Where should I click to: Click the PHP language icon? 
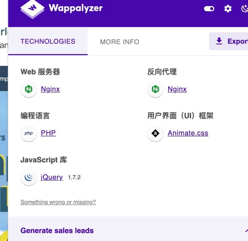29,133
